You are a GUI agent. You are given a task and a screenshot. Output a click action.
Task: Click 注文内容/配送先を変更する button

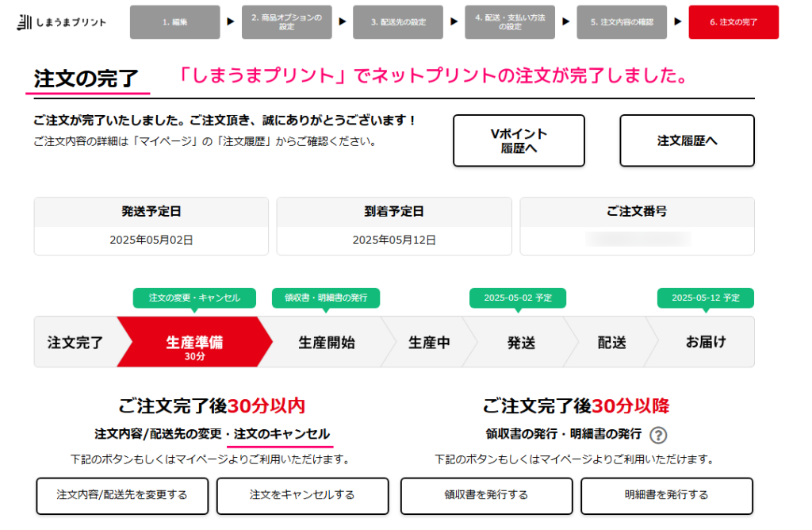pos(122,495)
